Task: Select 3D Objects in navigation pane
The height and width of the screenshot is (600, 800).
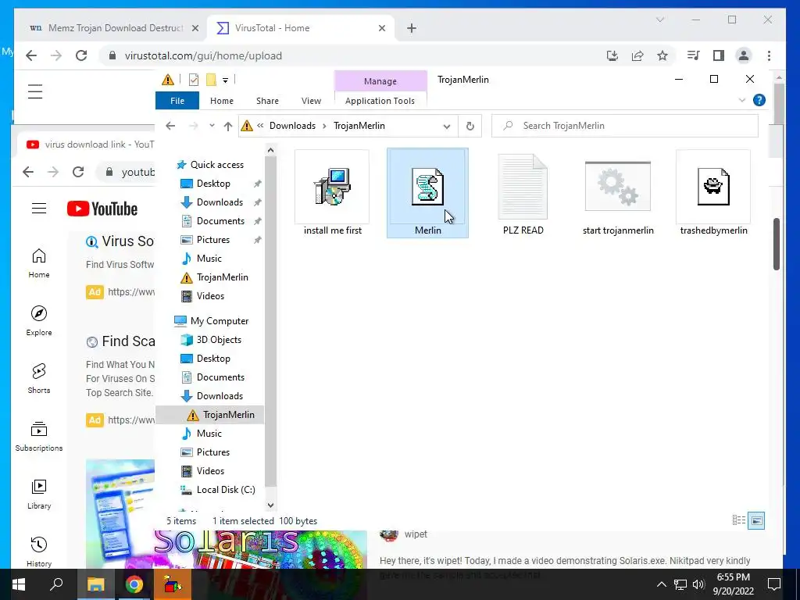Action: pos(219,340)
